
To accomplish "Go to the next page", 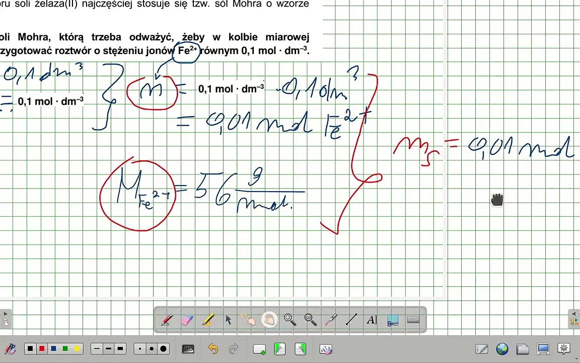I will (301, 349).
